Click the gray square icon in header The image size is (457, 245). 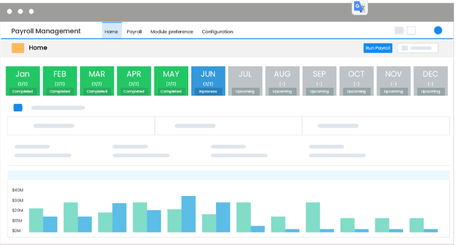(x=399, y=30)
